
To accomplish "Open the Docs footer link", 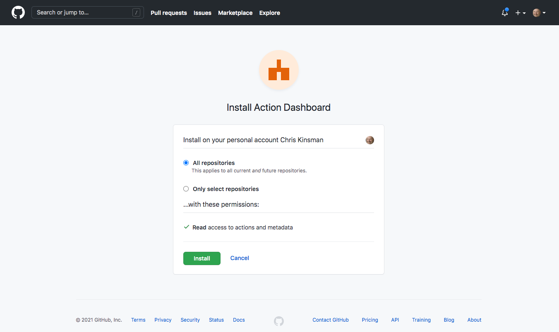I will (239, 320).
